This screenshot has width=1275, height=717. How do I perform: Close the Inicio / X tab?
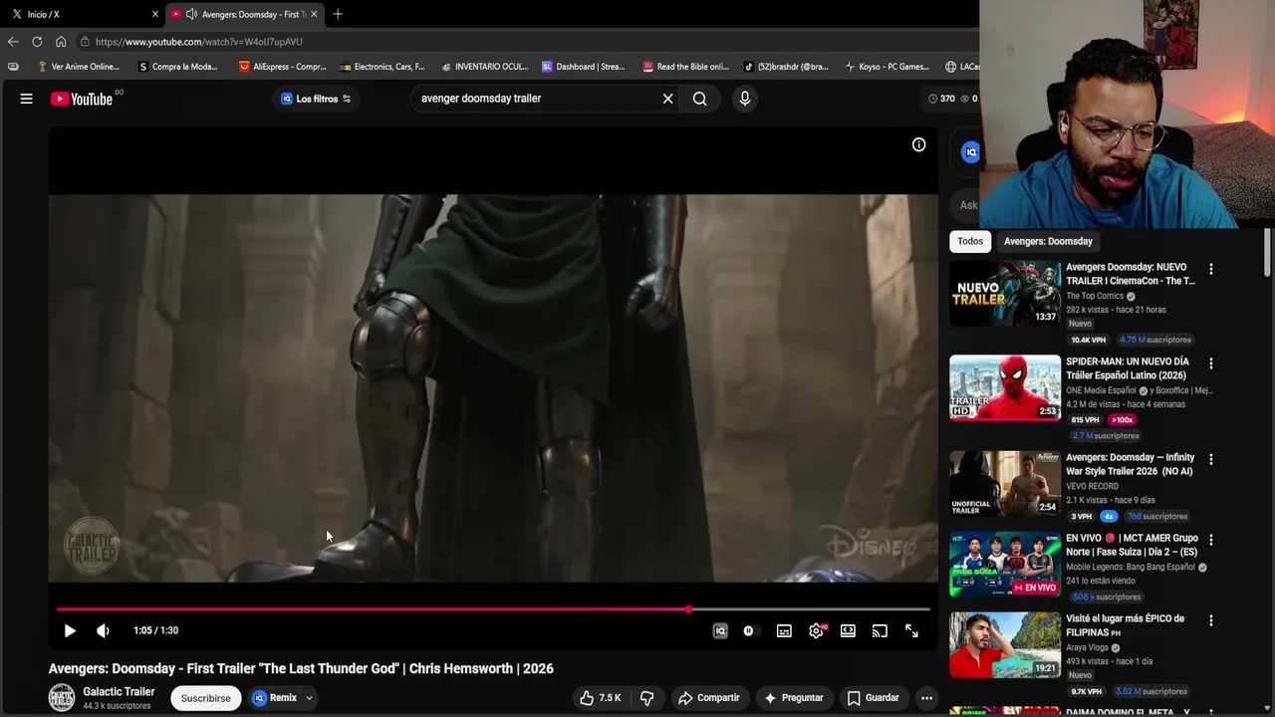click(154, 14)
